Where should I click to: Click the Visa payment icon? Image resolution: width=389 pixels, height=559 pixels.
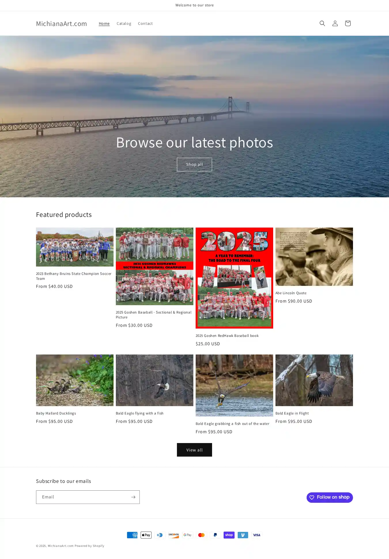[257, 535]
